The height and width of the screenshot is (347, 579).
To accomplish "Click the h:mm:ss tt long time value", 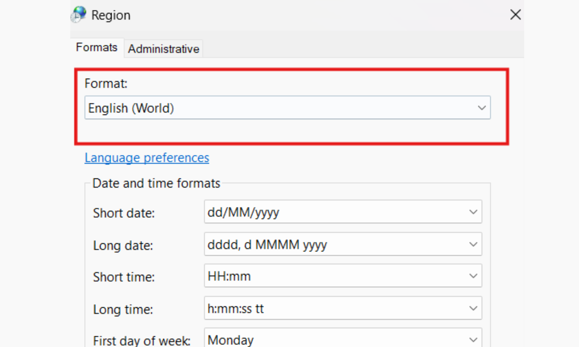I will click(x=235, y=308).
